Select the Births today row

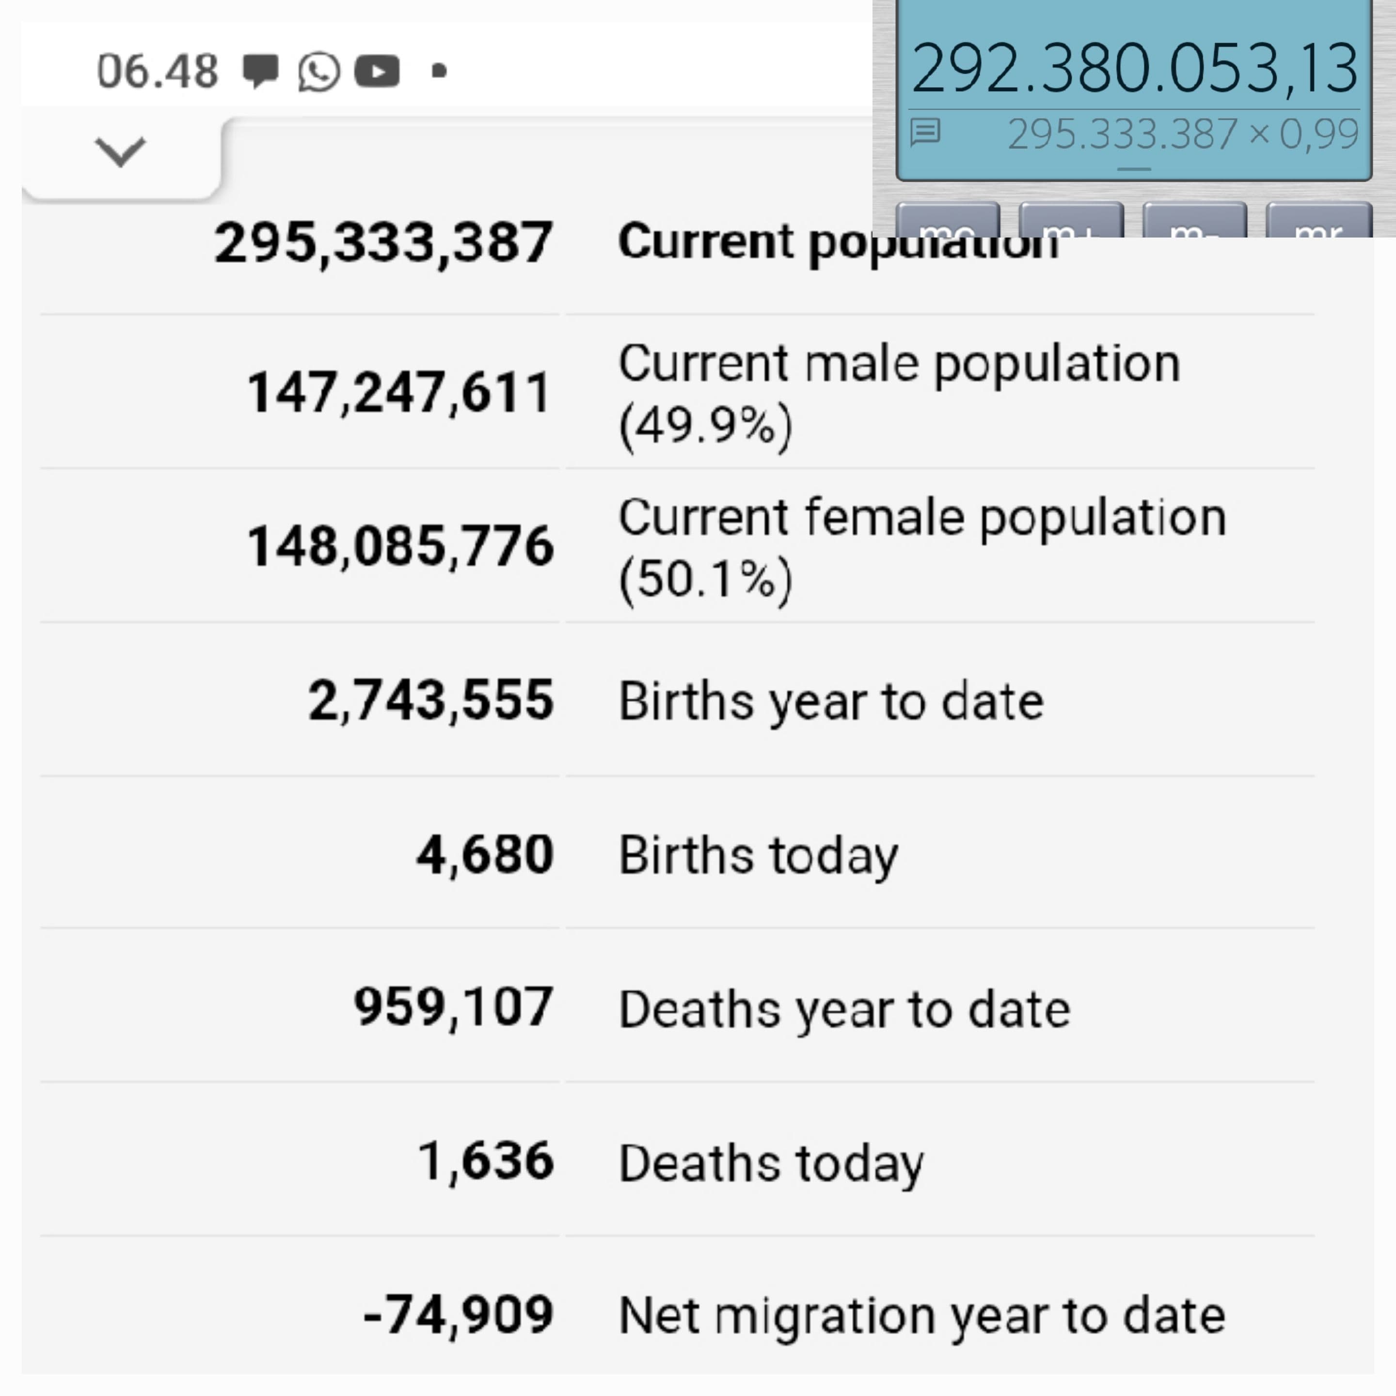coord(677,853)
